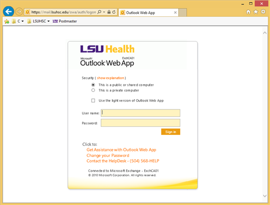The height and width of the screenshot is (205, 270).
Task: Select public or shared computer option
Action: (93, 85)
